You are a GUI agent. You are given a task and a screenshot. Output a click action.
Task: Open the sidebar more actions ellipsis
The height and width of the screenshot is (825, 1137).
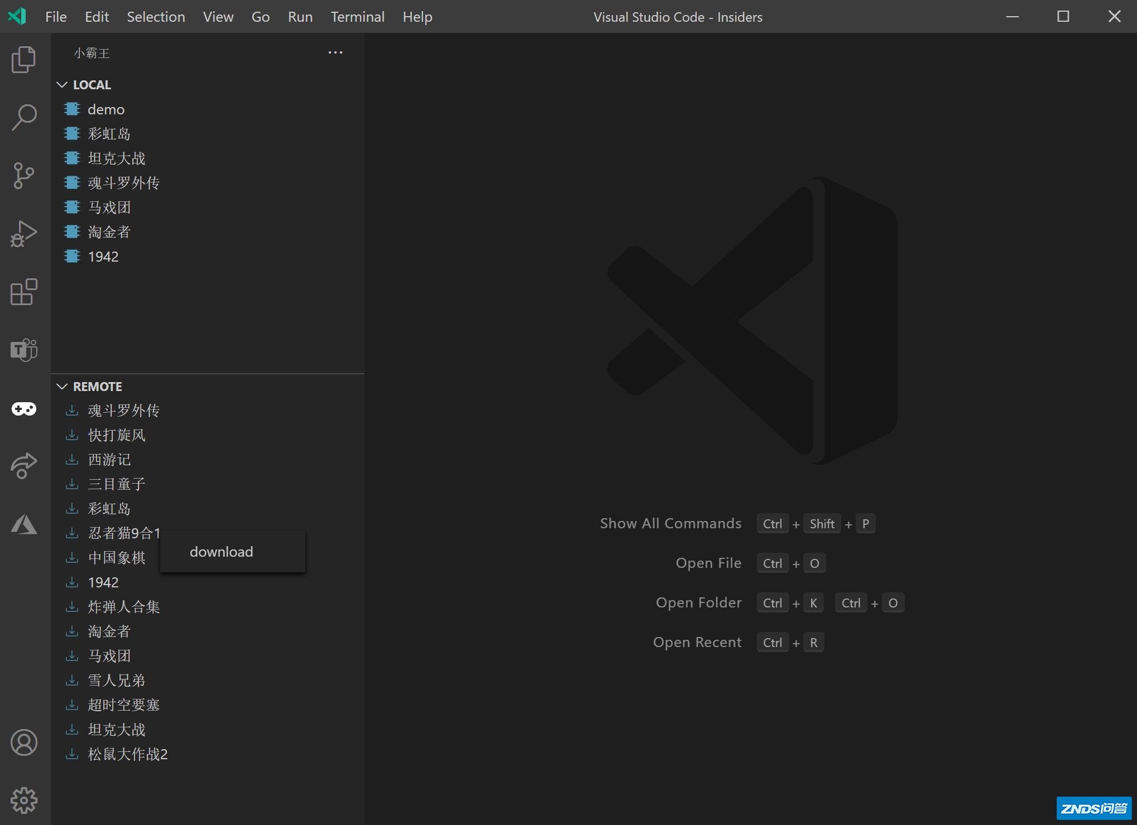[x=335, y=52]
